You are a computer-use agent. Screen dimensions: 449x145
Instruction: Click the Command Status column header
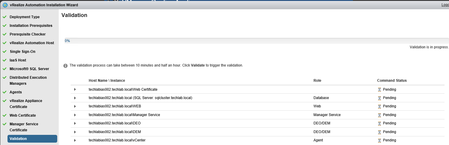392,81
